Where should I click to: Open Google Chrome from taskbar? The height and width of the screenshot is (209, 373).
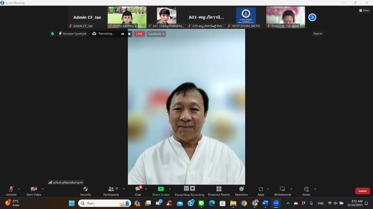(244, 203)
